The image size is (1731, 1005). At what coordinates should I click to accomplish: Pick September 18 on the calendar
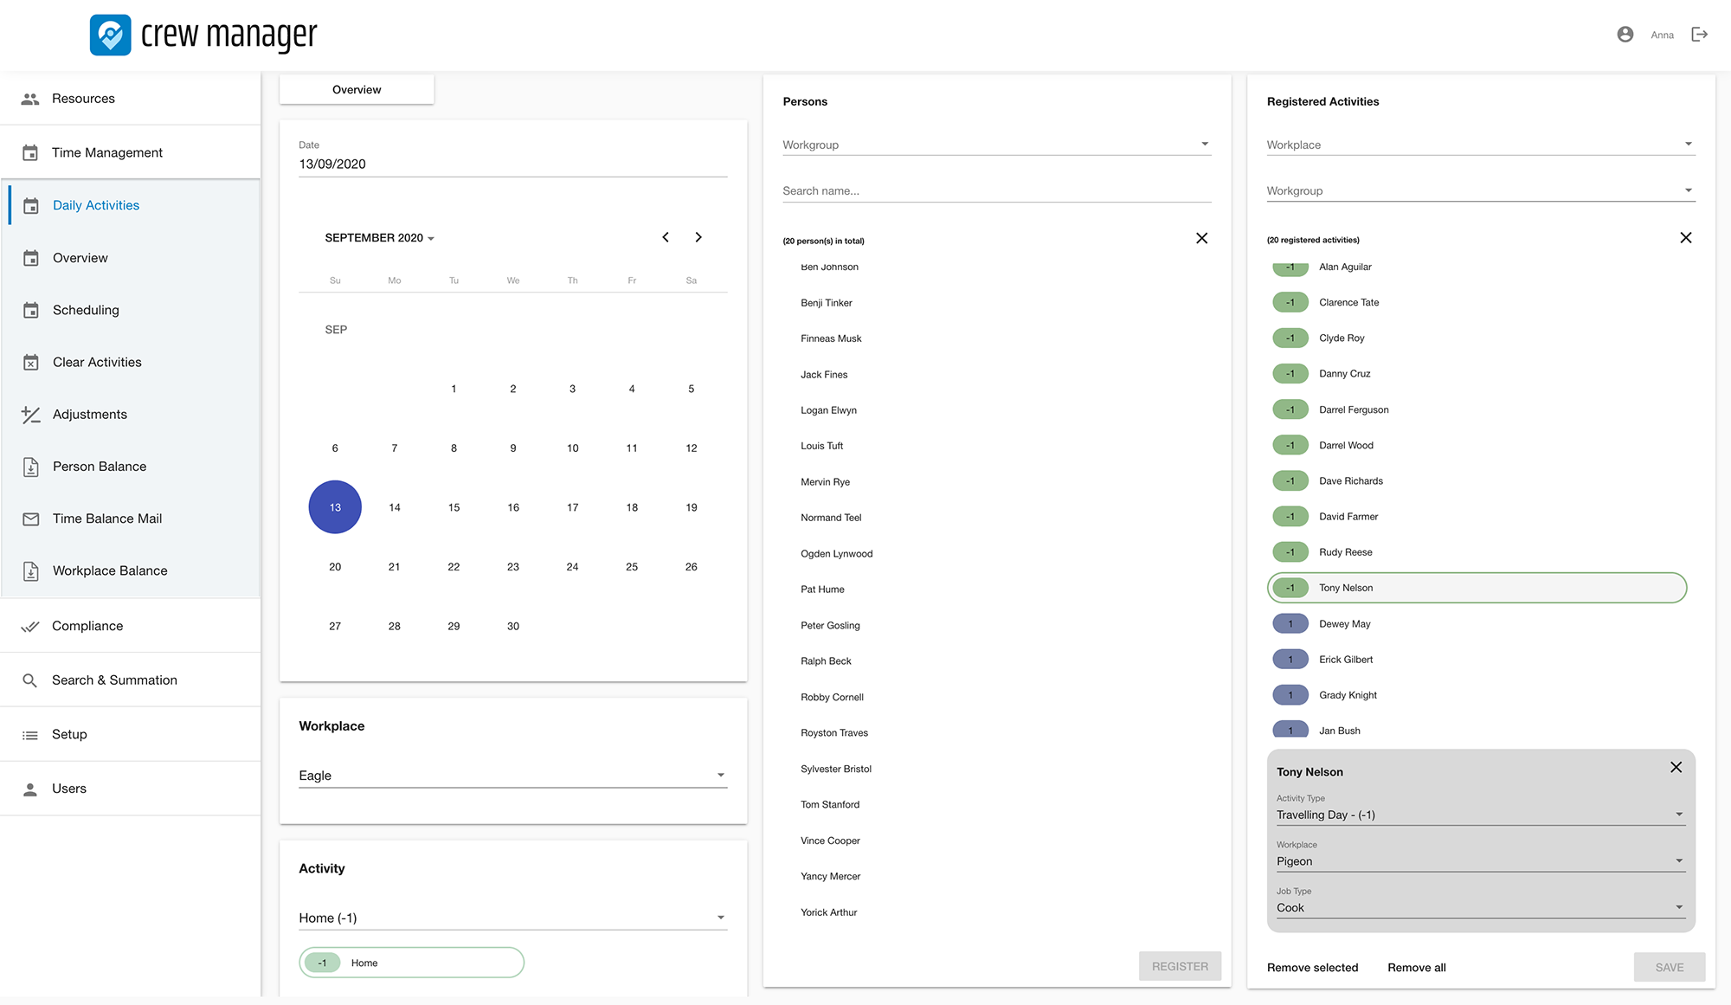[632, 507]
